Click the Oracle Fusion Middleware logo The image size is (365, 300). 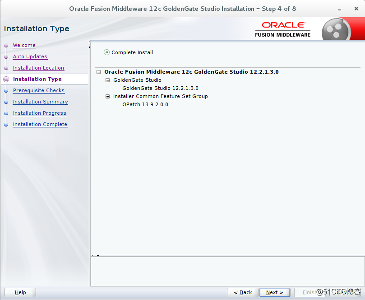point(283,29)
